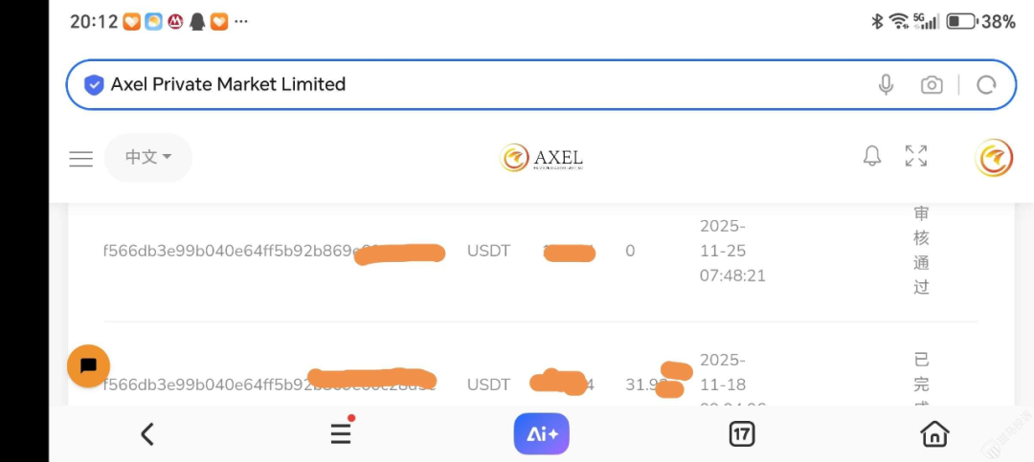Open the orange chat support bubble

pos(89,365)
